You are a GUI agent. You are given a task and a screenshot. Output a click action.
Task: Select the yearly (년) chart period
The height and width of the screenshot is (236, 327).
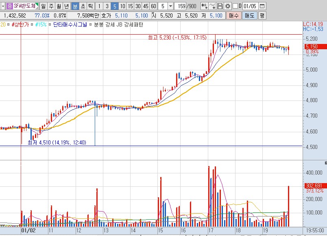click(x=67, y=6)
